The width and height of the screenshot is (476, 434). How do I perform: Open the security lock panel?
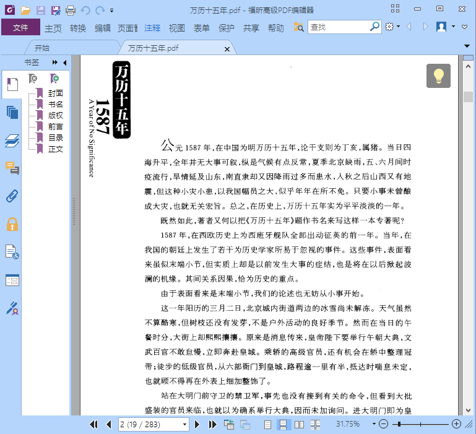tap(12, 225)
